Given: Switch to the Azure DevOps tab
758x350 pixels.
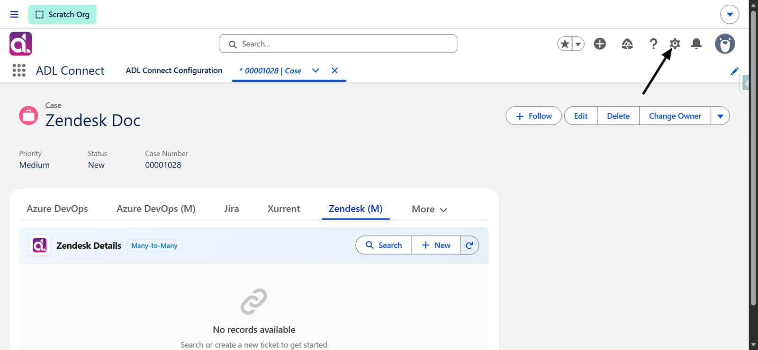Looking at the screenshot, I should point(57,209).
